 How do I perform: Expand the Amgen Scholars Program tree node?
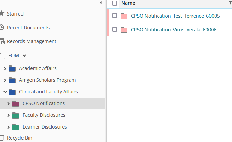pyautogui.click(x=5, y=80)
